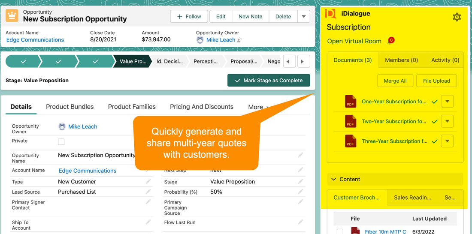Viewport: 472px width, 234px height.
Task: Select Value Proposition stage in path
Action: click(133, 61)
